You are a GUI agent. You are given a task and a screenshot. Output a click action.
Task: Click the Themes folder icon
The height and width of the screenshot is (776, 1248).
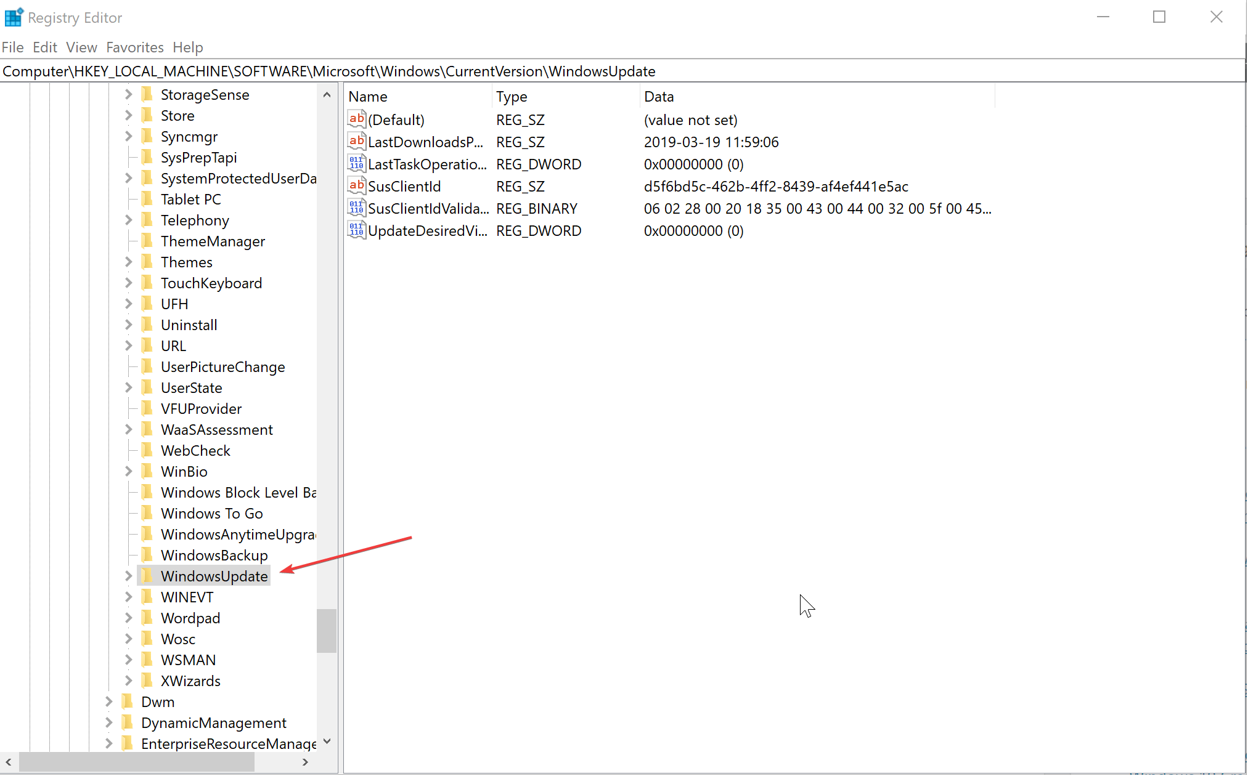(147, 262)
